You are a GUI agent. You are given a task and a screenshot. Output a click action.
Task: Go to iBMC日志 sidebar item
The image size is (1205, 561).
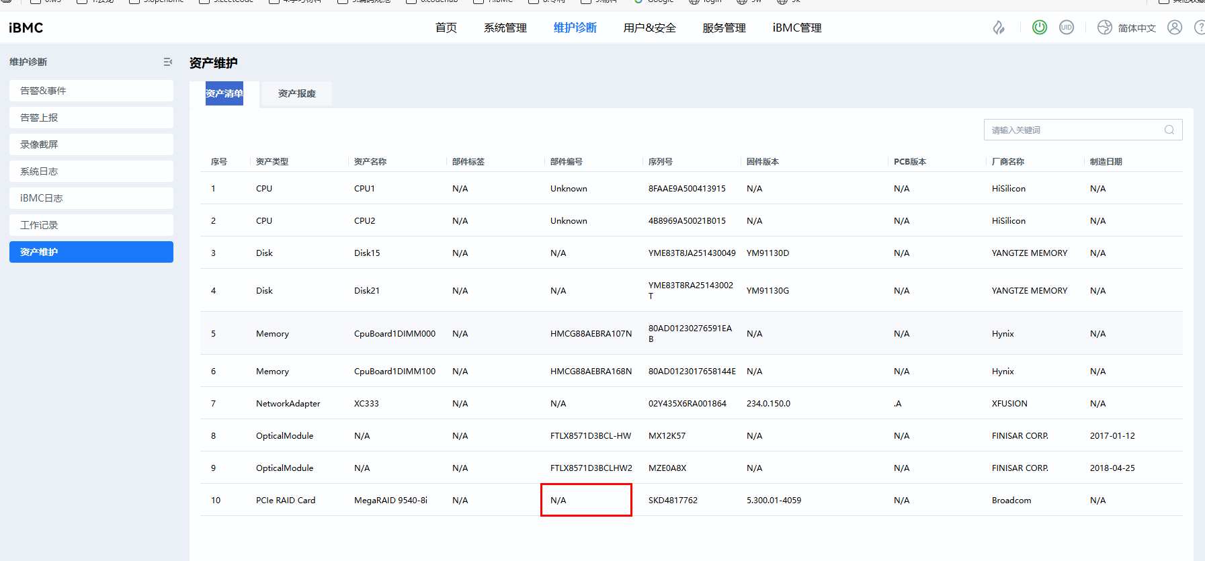(x=91, y=198)
